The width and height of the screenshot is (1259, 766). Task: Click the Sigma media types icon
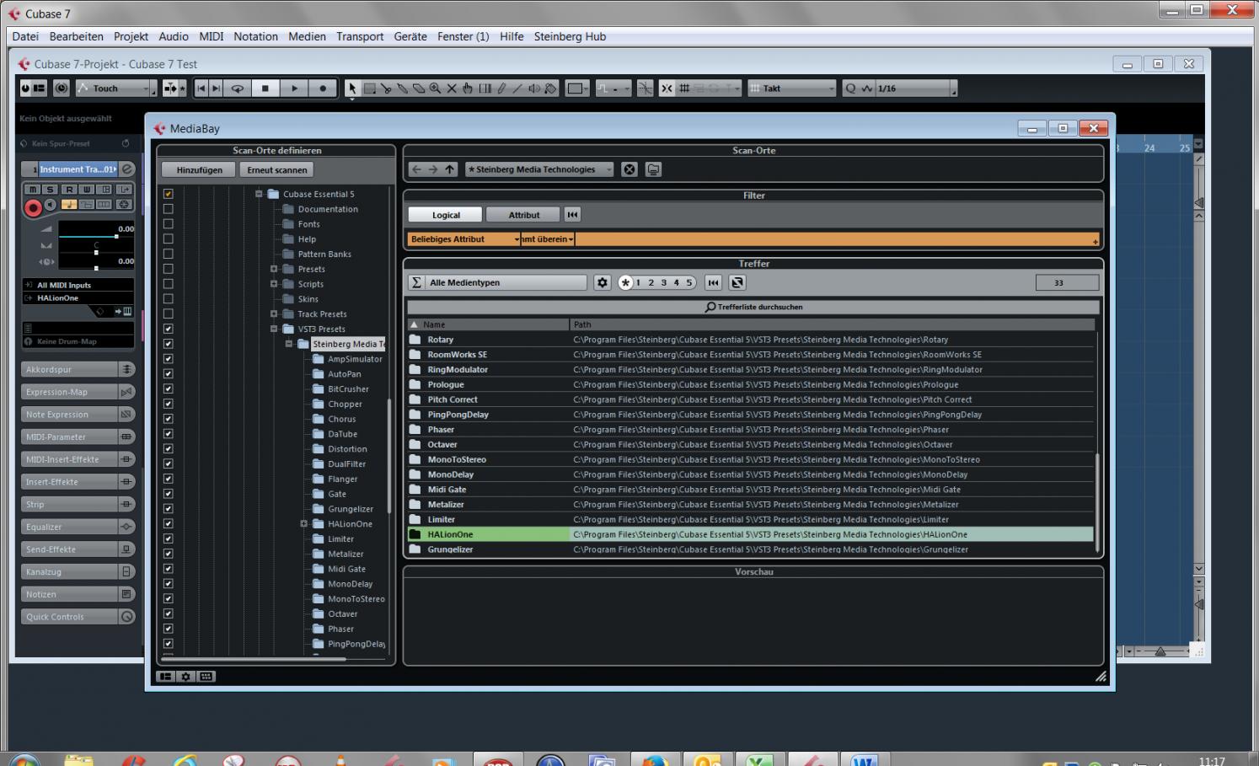point(415,282)
